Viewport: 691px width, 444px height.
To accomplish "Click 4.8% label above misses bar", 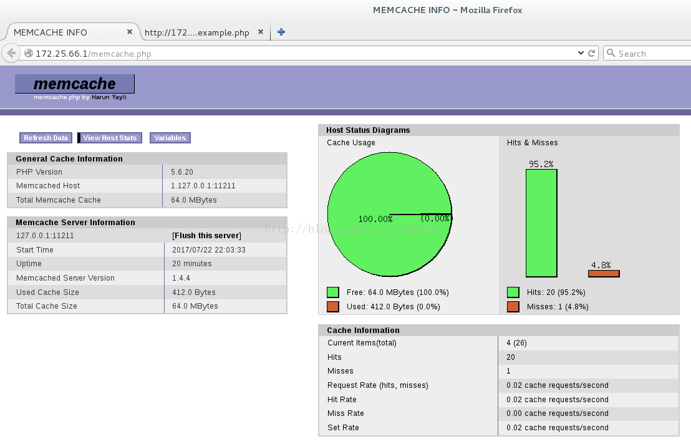I will click(601, 265).
